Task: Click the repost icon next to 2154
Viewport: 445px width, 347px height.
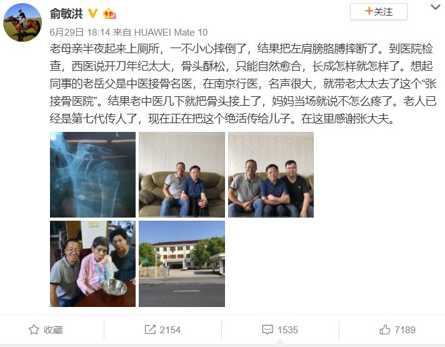Action: (150, 329)
